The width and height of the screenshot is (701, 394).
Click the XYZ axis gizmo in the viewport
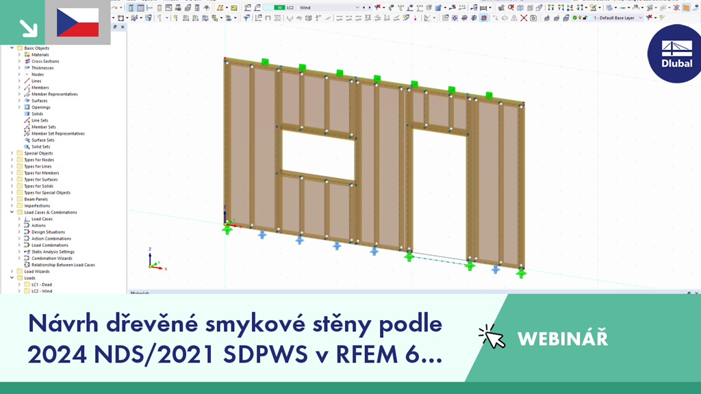tap(157, 259)
